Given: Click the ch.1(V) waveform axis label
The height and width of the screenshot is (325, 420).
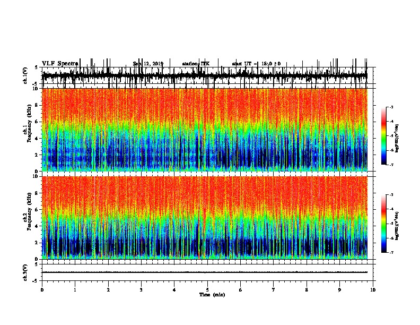Looking at the screenshot, I should [25, 75].
